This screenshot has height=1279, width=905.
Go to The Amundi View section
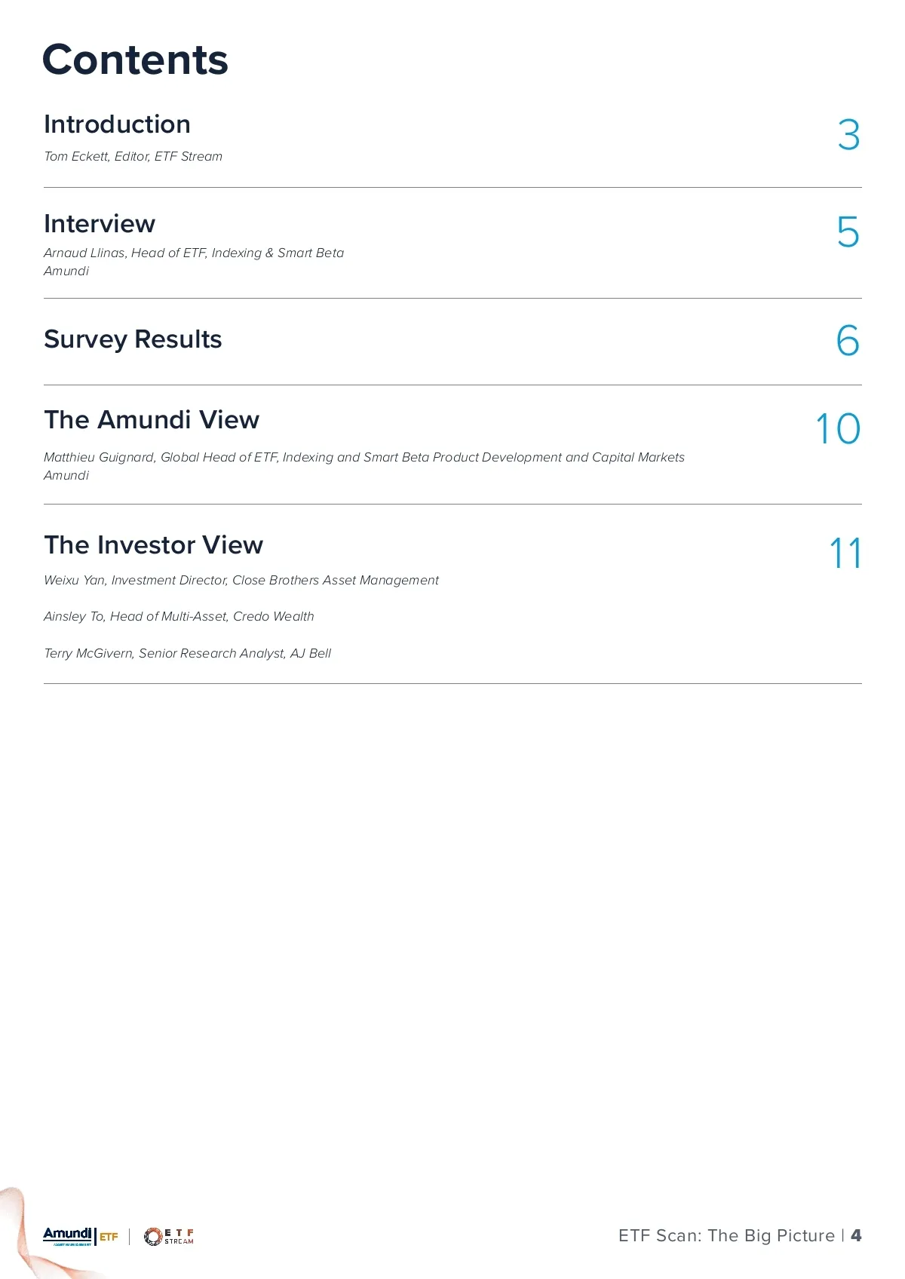152,419
